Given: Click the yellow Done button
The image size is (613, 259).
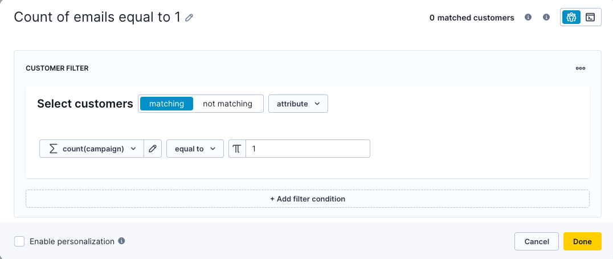Looking at the screenshot, I should pos(582,241).
